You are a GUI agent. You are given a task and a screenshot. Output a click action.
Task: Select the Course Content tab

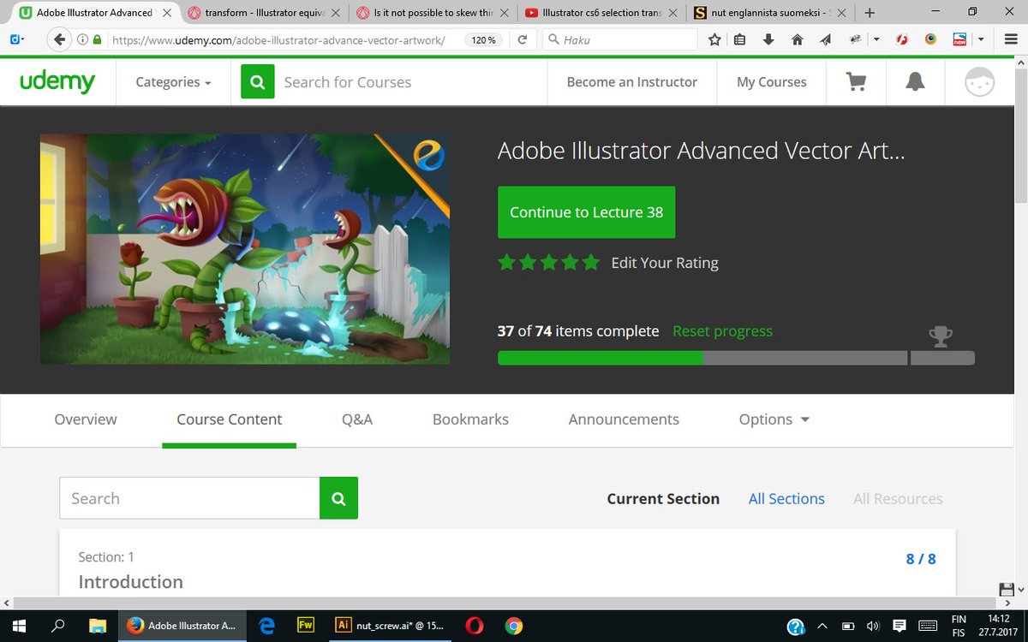(x=229, y=419)
